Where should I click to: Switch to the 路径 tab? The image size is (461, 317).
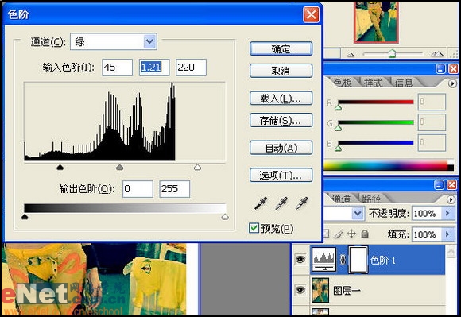[371, 199]
